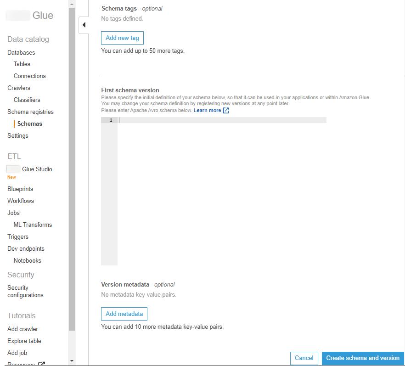
Task: Click the sidebar scrollbar up arrow
Action: [71, 4]
